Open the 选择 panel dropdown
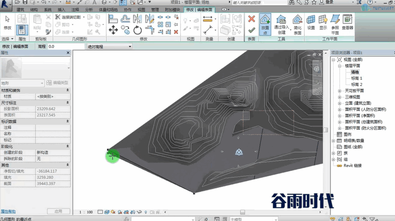The width and height of the screenshot is (395, 221). 7,39
